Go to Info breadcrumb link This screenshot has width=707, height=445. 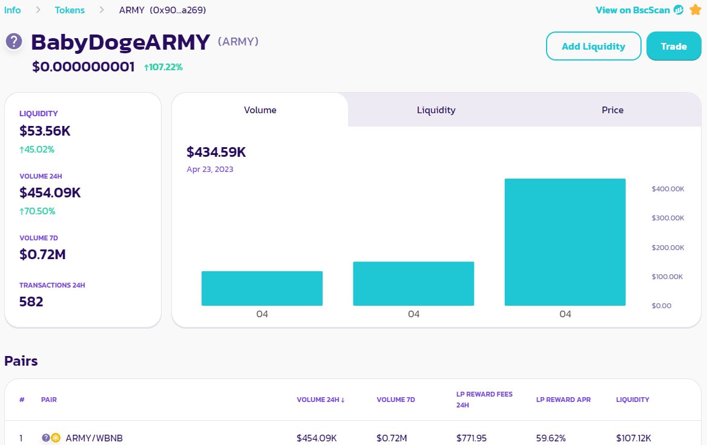coord(13,10)
